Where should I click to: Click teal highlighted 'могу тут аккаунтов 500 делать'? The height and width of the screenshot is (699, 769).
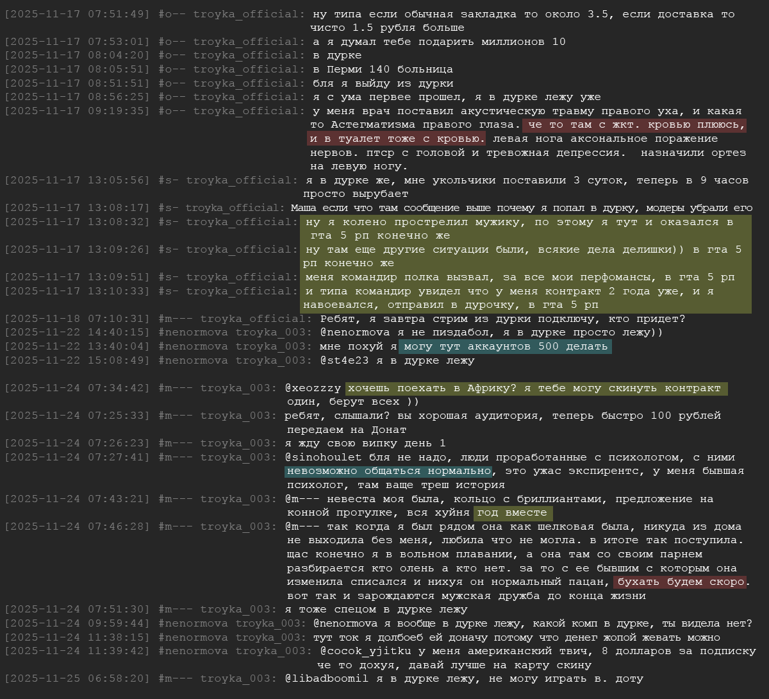(x=506, y=347)
